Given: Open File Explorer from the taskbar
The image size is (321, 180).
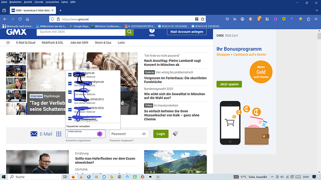Looking at the screenshot, I should pos(112,177).
